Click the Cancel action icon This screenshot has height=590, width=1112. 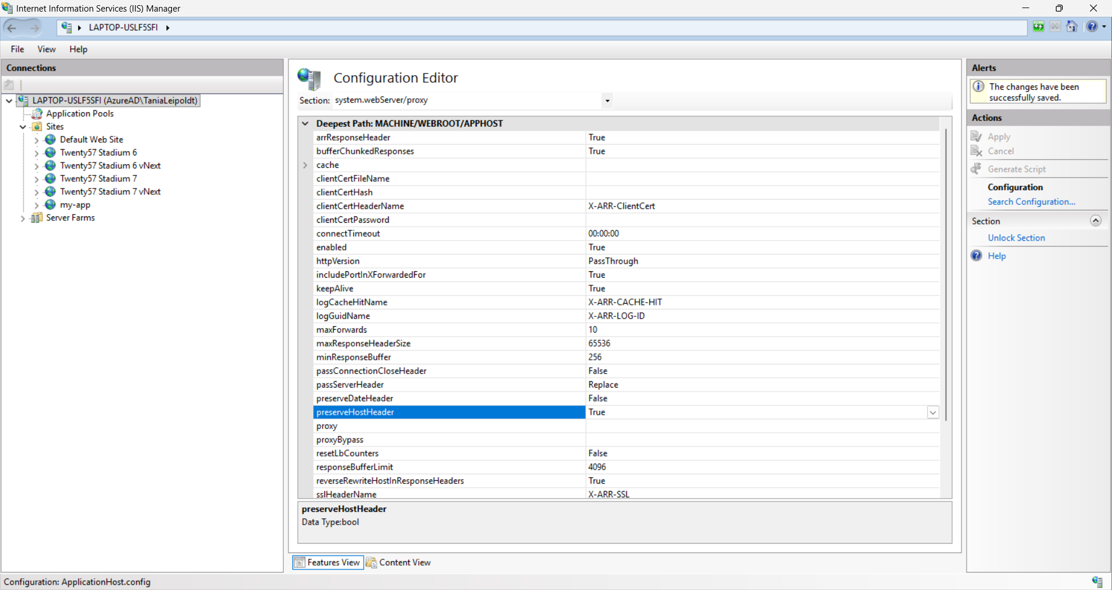tap(976, 151)
